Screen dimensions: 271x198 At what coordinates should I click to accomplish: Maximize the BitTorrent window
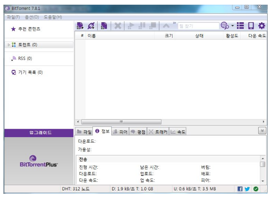[247, 7]
